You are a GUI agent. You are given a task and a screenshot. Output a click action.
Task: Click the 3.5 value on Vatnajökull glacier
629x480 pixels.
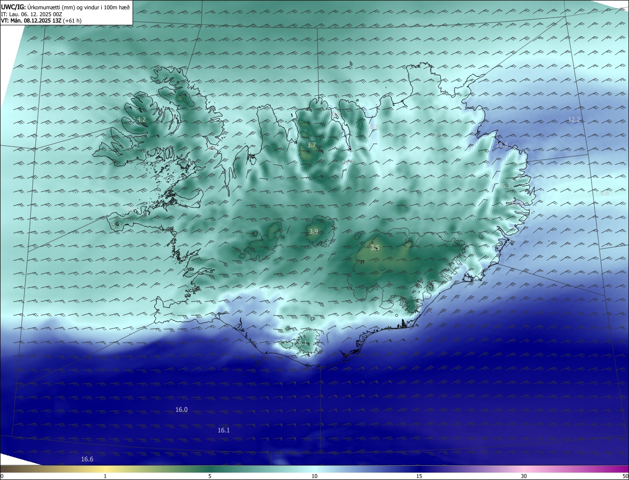[x=375, y=248]
